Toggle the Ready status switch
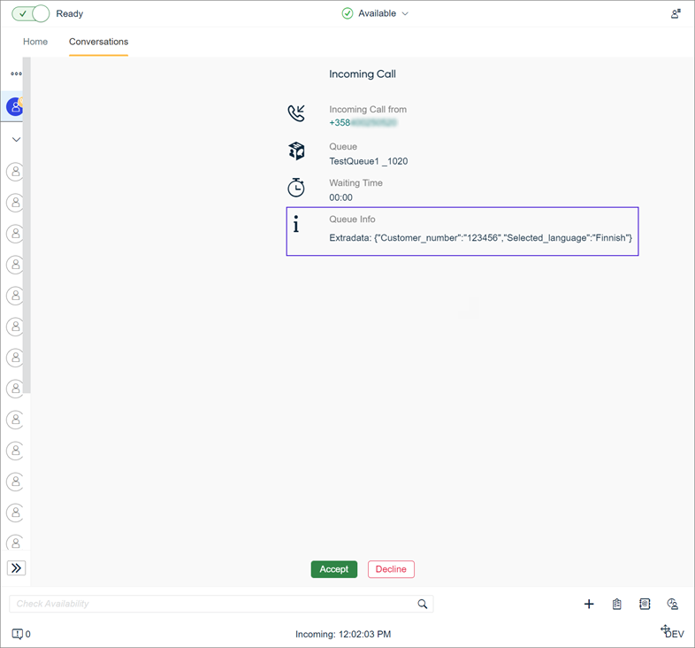Viewport: 695px width, 648px height. pyautogui.click(x=31, y=14)
